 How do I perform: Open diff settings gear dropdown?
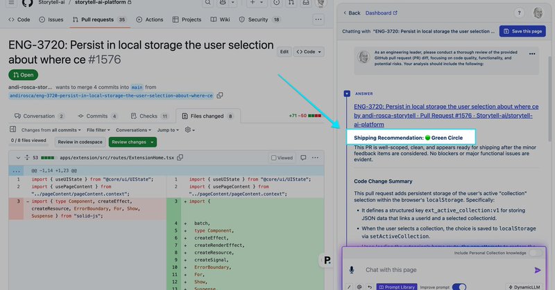[x=189, y=130]
